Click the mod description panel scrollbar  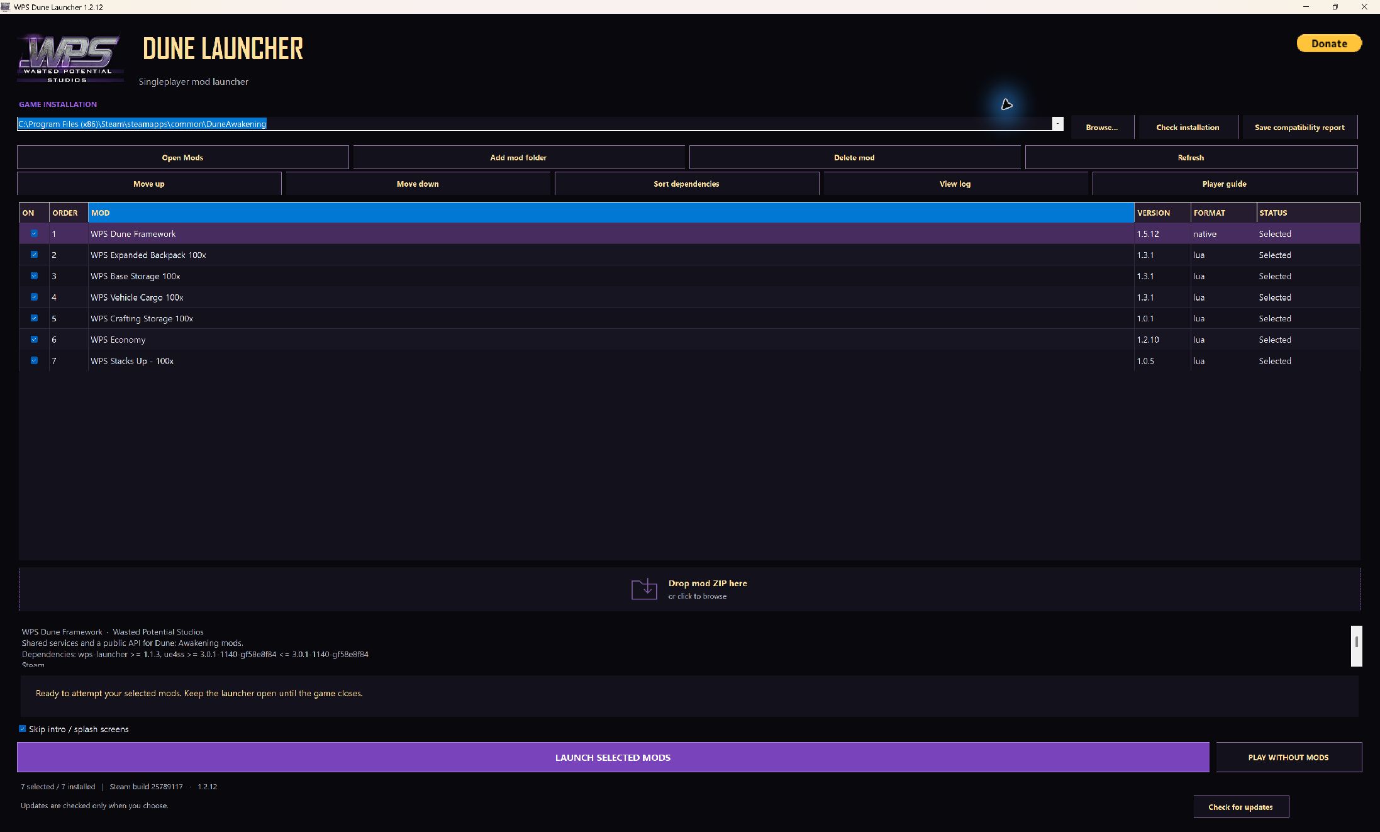(1356, 645)
